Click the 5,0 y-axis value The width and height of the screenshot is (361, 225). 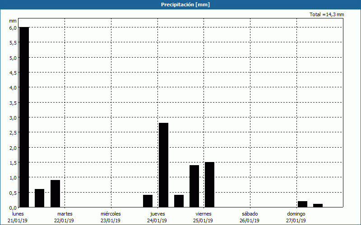[13, 58]
